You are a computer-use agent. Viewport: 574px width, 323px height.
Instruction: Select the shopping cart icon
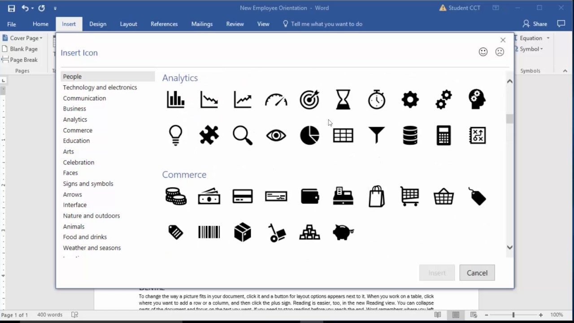[410, 196]
